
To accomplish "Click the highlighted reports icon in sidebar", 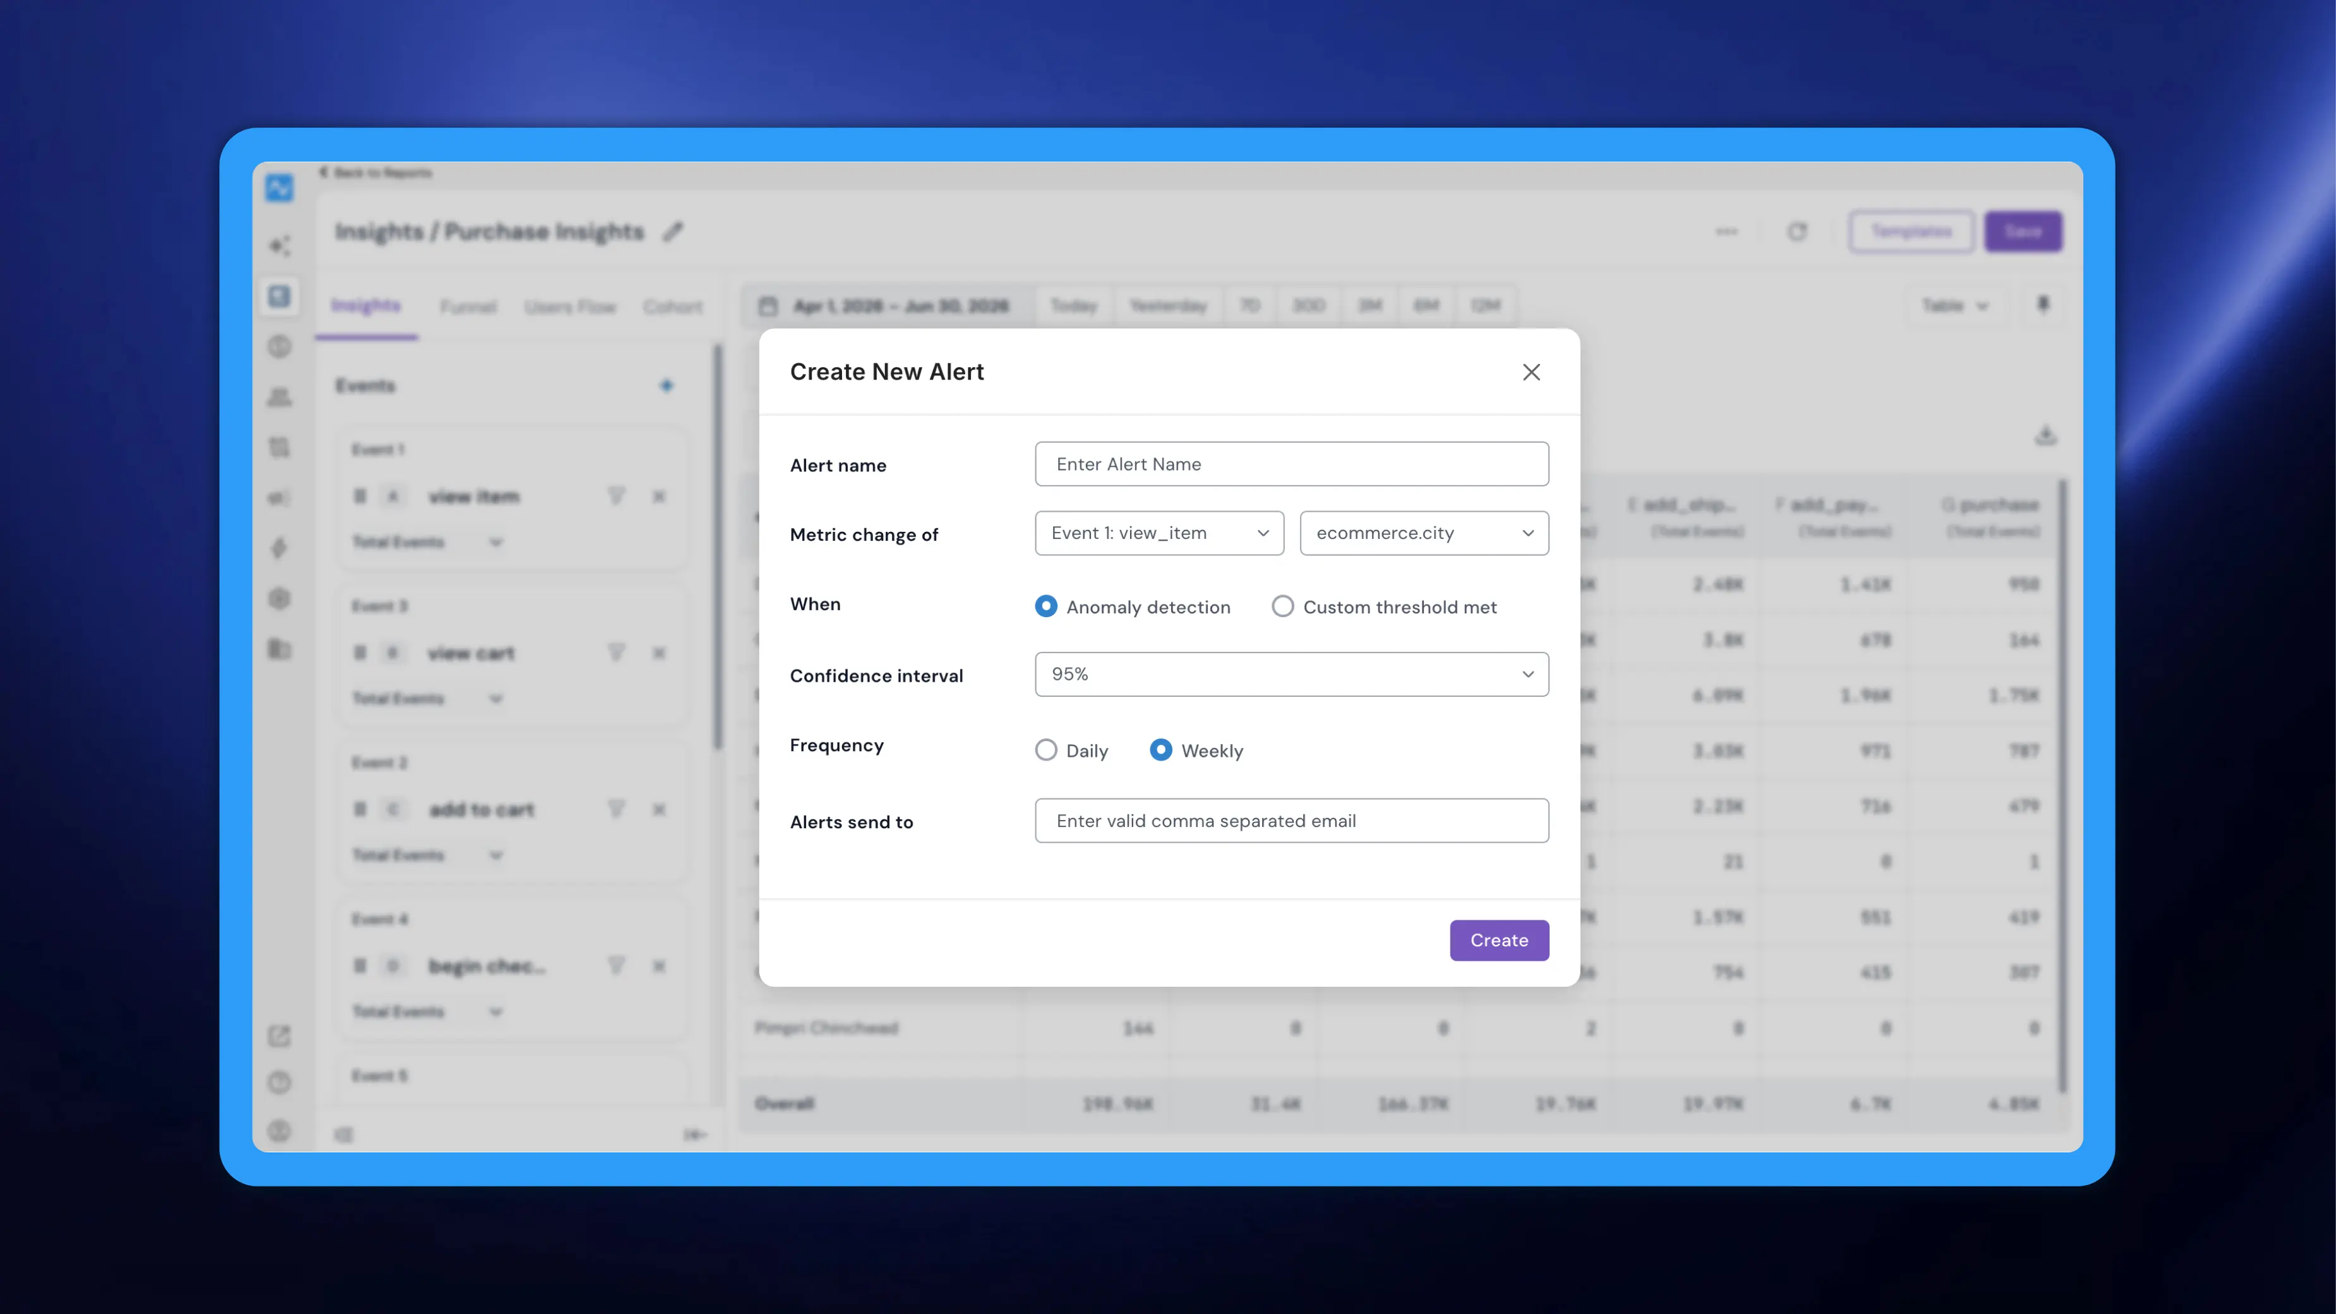I will click(279, 296).
